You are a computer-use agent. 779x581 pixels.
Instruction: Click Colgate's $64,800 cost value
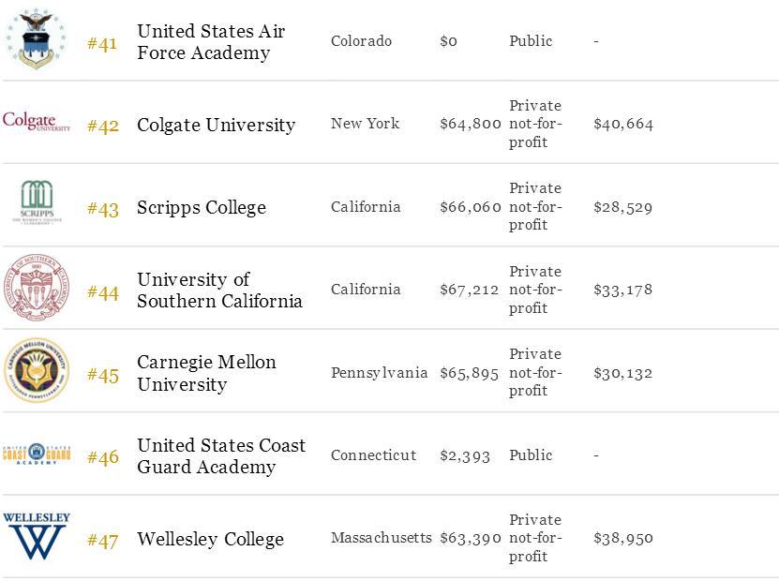tap(471, 124)
